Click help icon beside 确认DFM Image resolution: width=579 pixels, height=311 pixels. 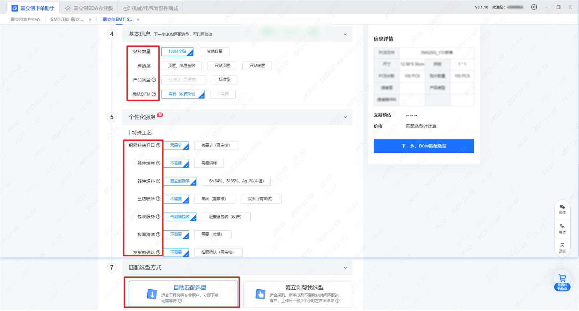pyautogui.click(x=154, y=94)
